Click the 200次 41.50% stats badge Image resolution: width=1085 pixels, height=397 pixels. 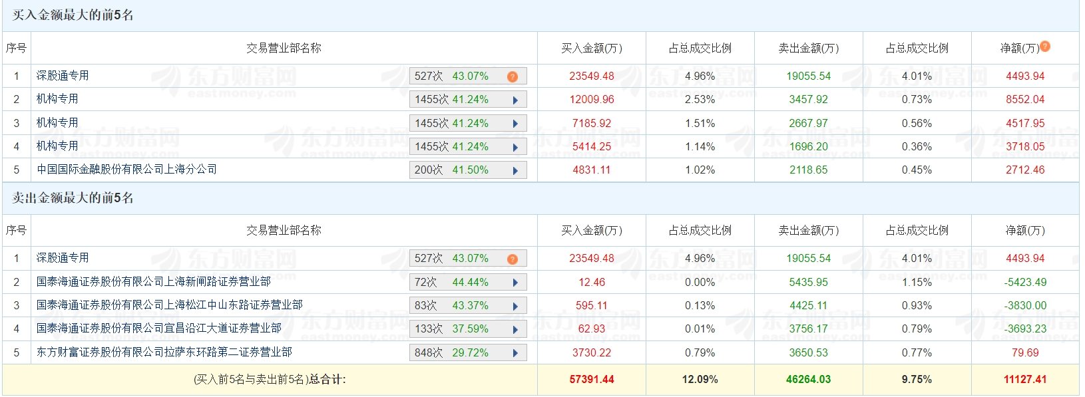pos(451,170)
